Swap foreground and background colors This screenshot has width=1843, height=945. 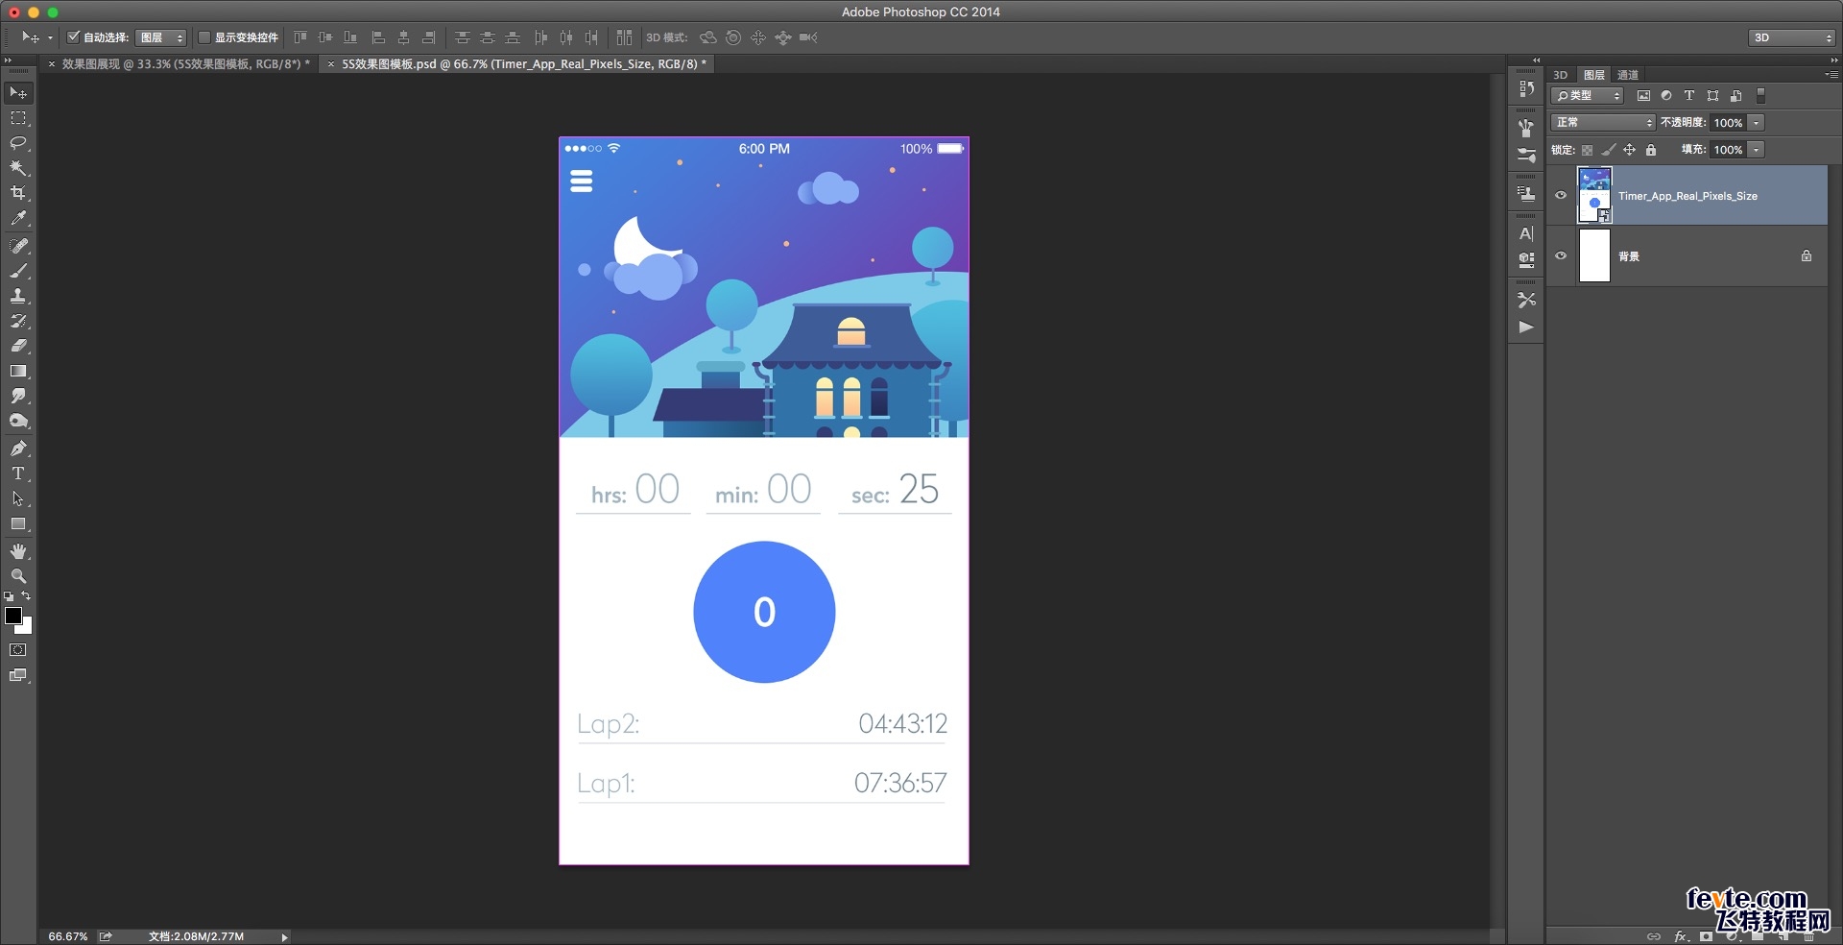click(26, 596)
